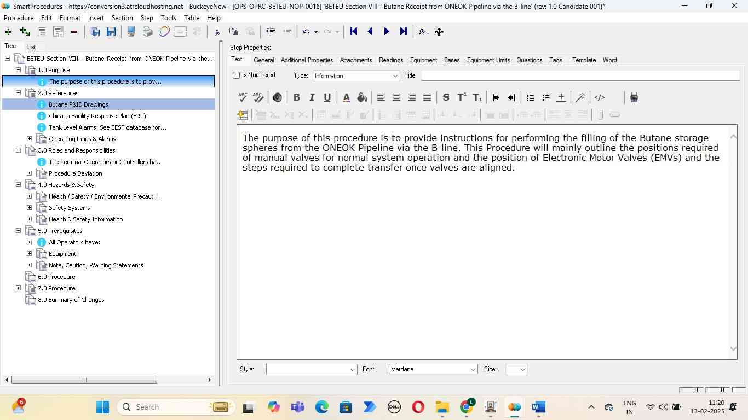Click the four-way move arrows icon
Screen dimensions: 748x420
click(439, 32)
